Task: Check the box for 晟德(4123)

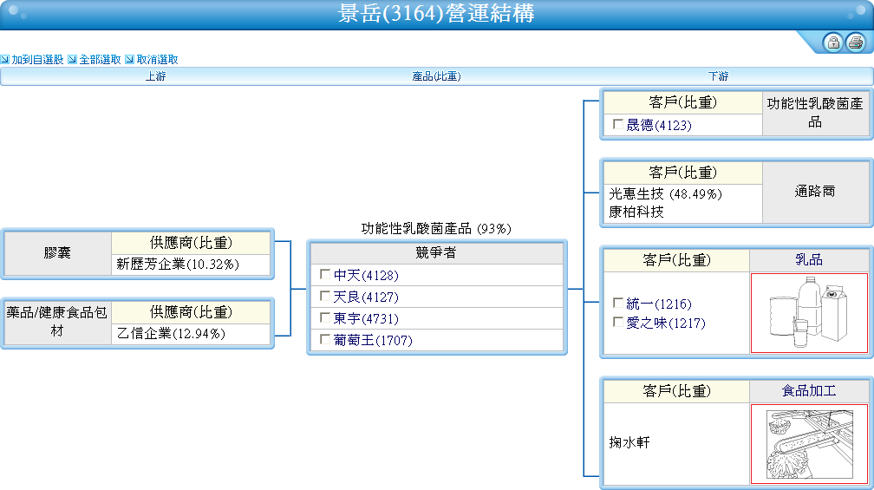Action: point(617,124)
